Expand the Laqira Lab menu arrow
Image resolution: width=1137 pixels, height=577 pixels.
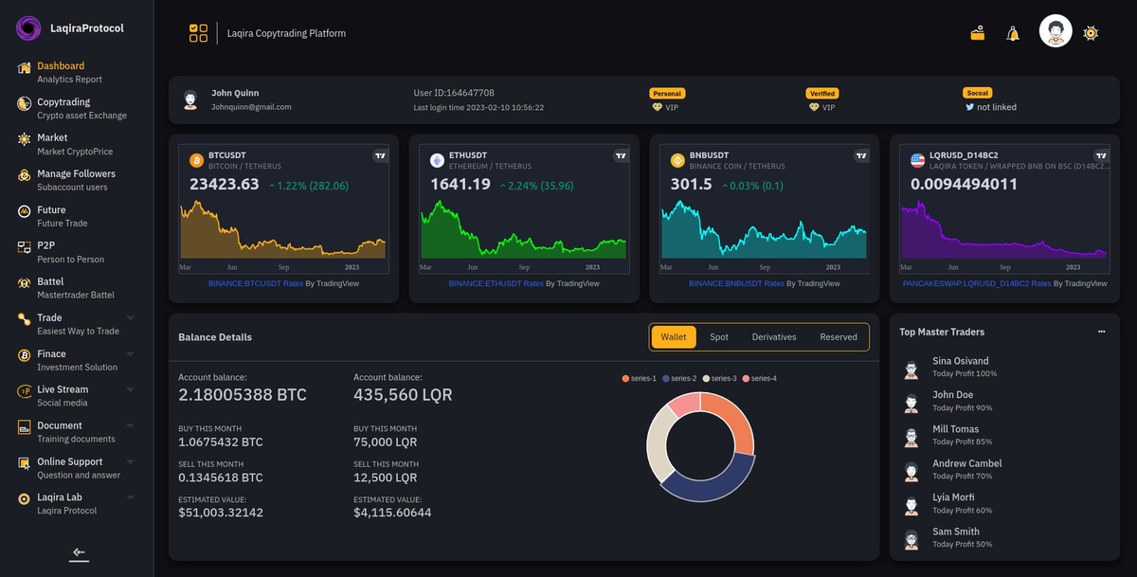pos(131,497)
